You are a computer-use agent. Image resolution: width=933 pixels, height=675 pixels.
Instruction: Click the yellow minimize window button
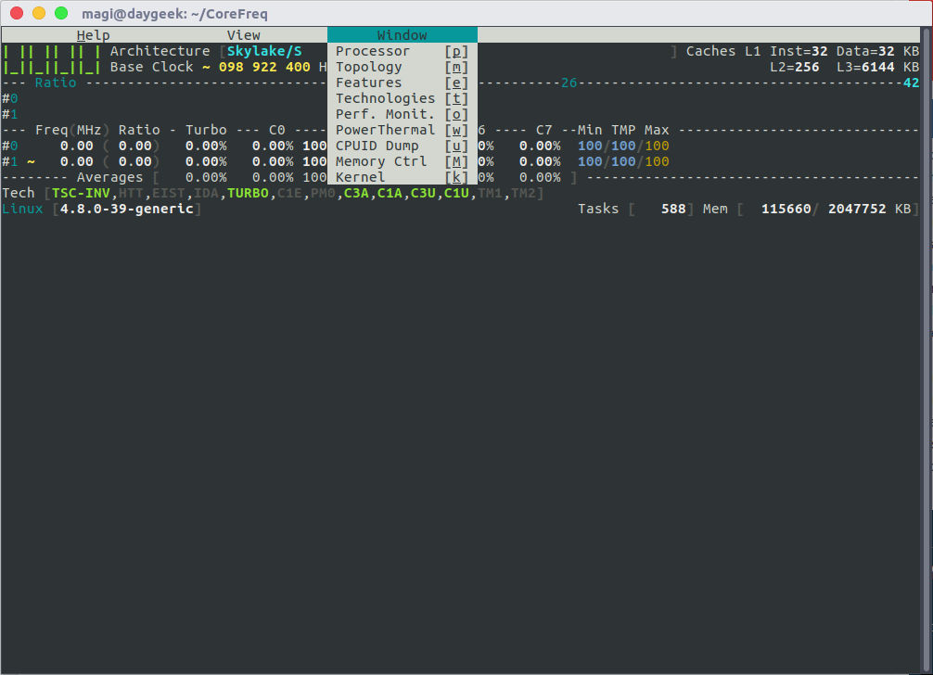[x=39, y=13]
